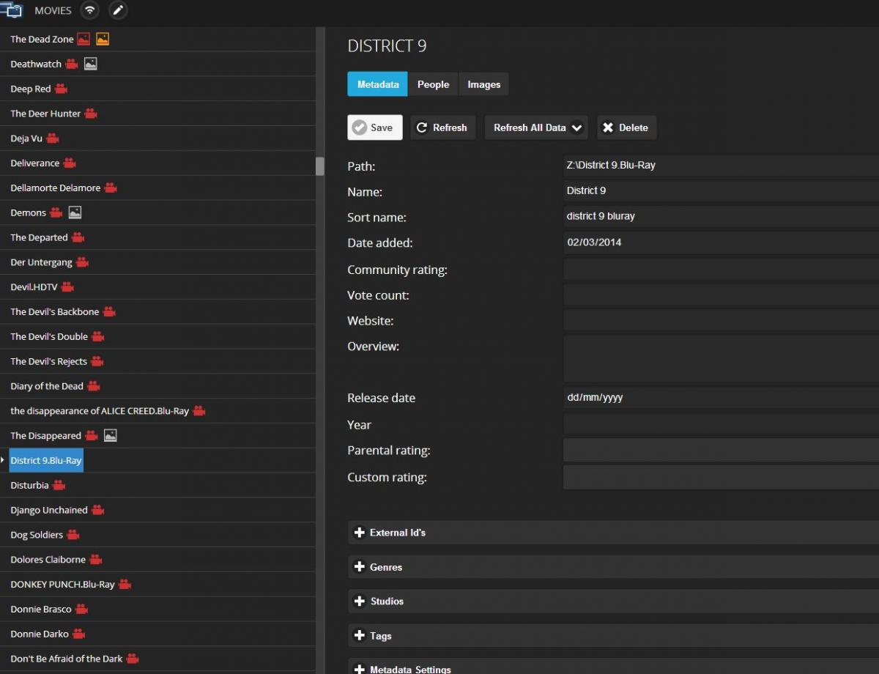This screenshot has width=879, height=674.
Task: Click the orange image icon beside The Dead Zone
Action: [x=102, y=39]
